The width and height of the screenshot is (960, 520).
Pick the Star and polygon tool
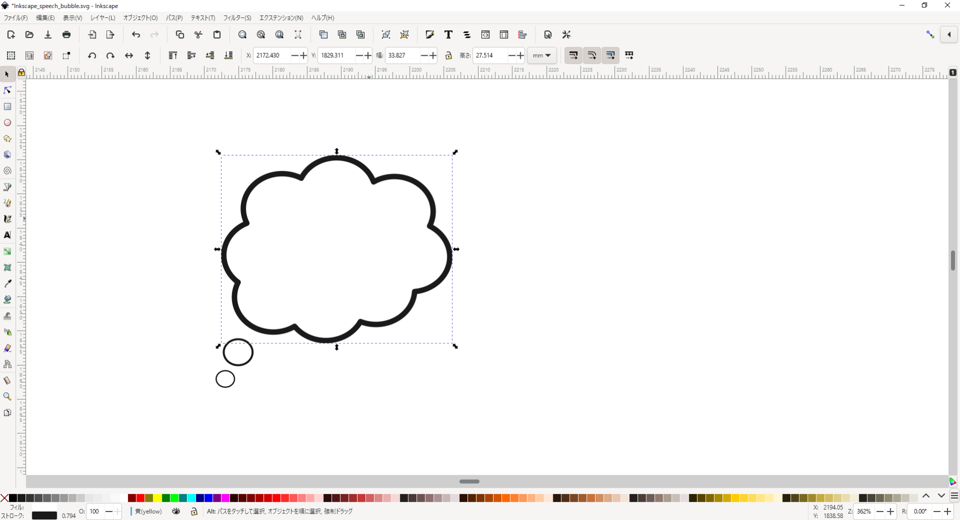(7, 138)
